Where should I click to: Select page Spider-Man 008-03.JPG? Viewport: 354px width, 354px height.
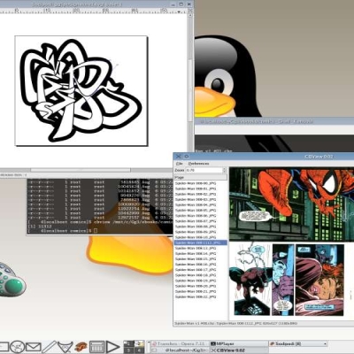[201, 199]
